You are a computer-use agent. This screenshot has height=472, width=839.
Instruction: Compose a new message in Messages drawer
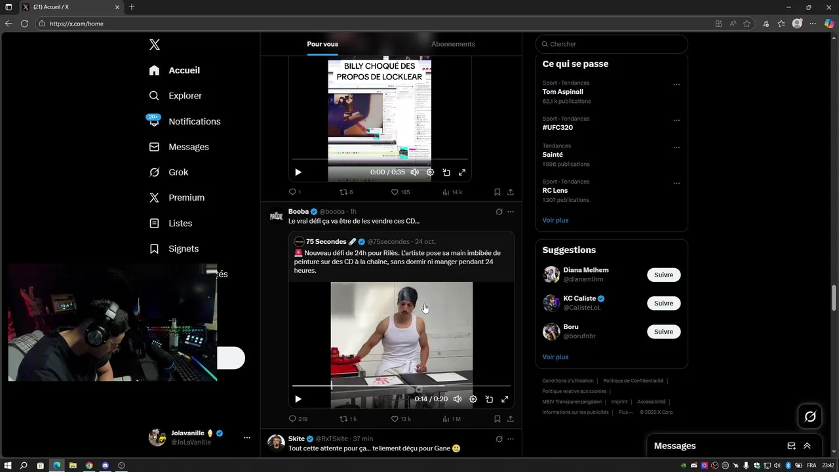click(x=791, y=446)
